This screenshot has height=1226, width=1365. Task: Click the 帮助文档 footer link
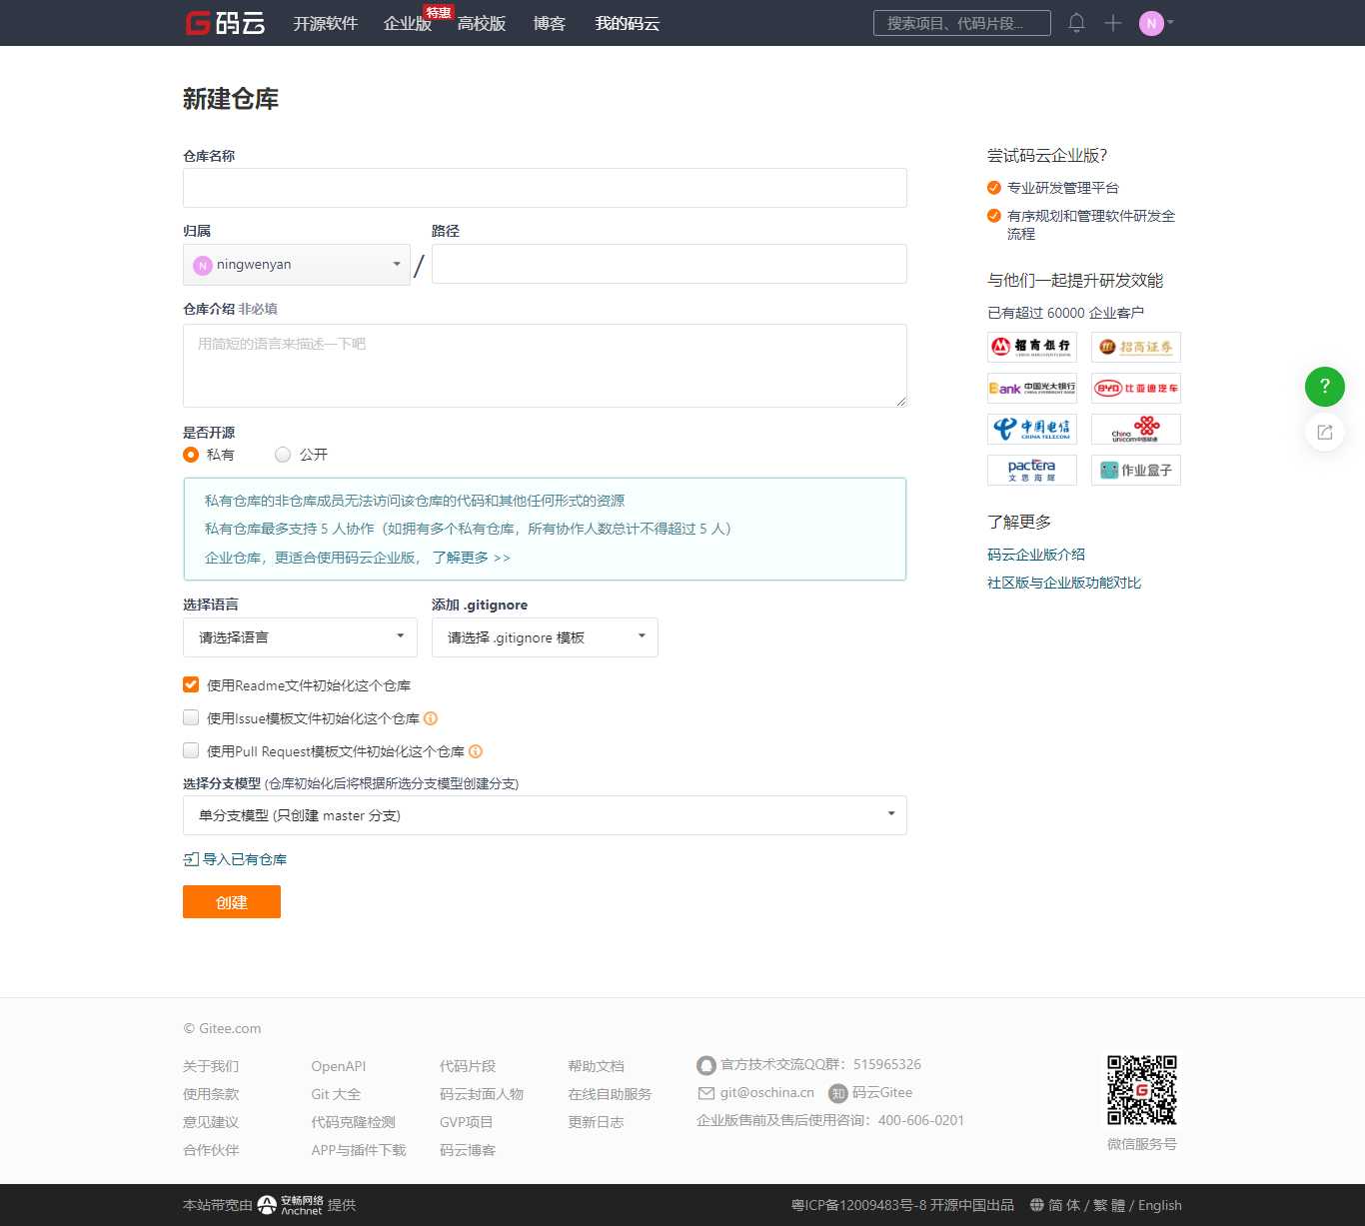click(x=597, y=1066)
